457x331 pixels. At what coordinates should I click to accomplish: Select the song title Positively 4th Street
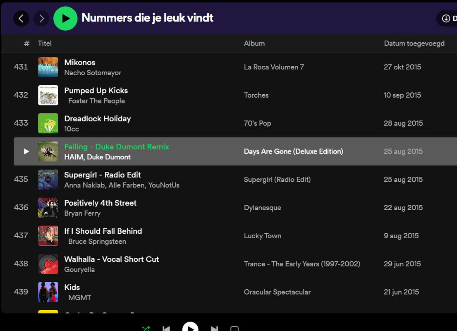pyautogui.click(x=100, y=203)
